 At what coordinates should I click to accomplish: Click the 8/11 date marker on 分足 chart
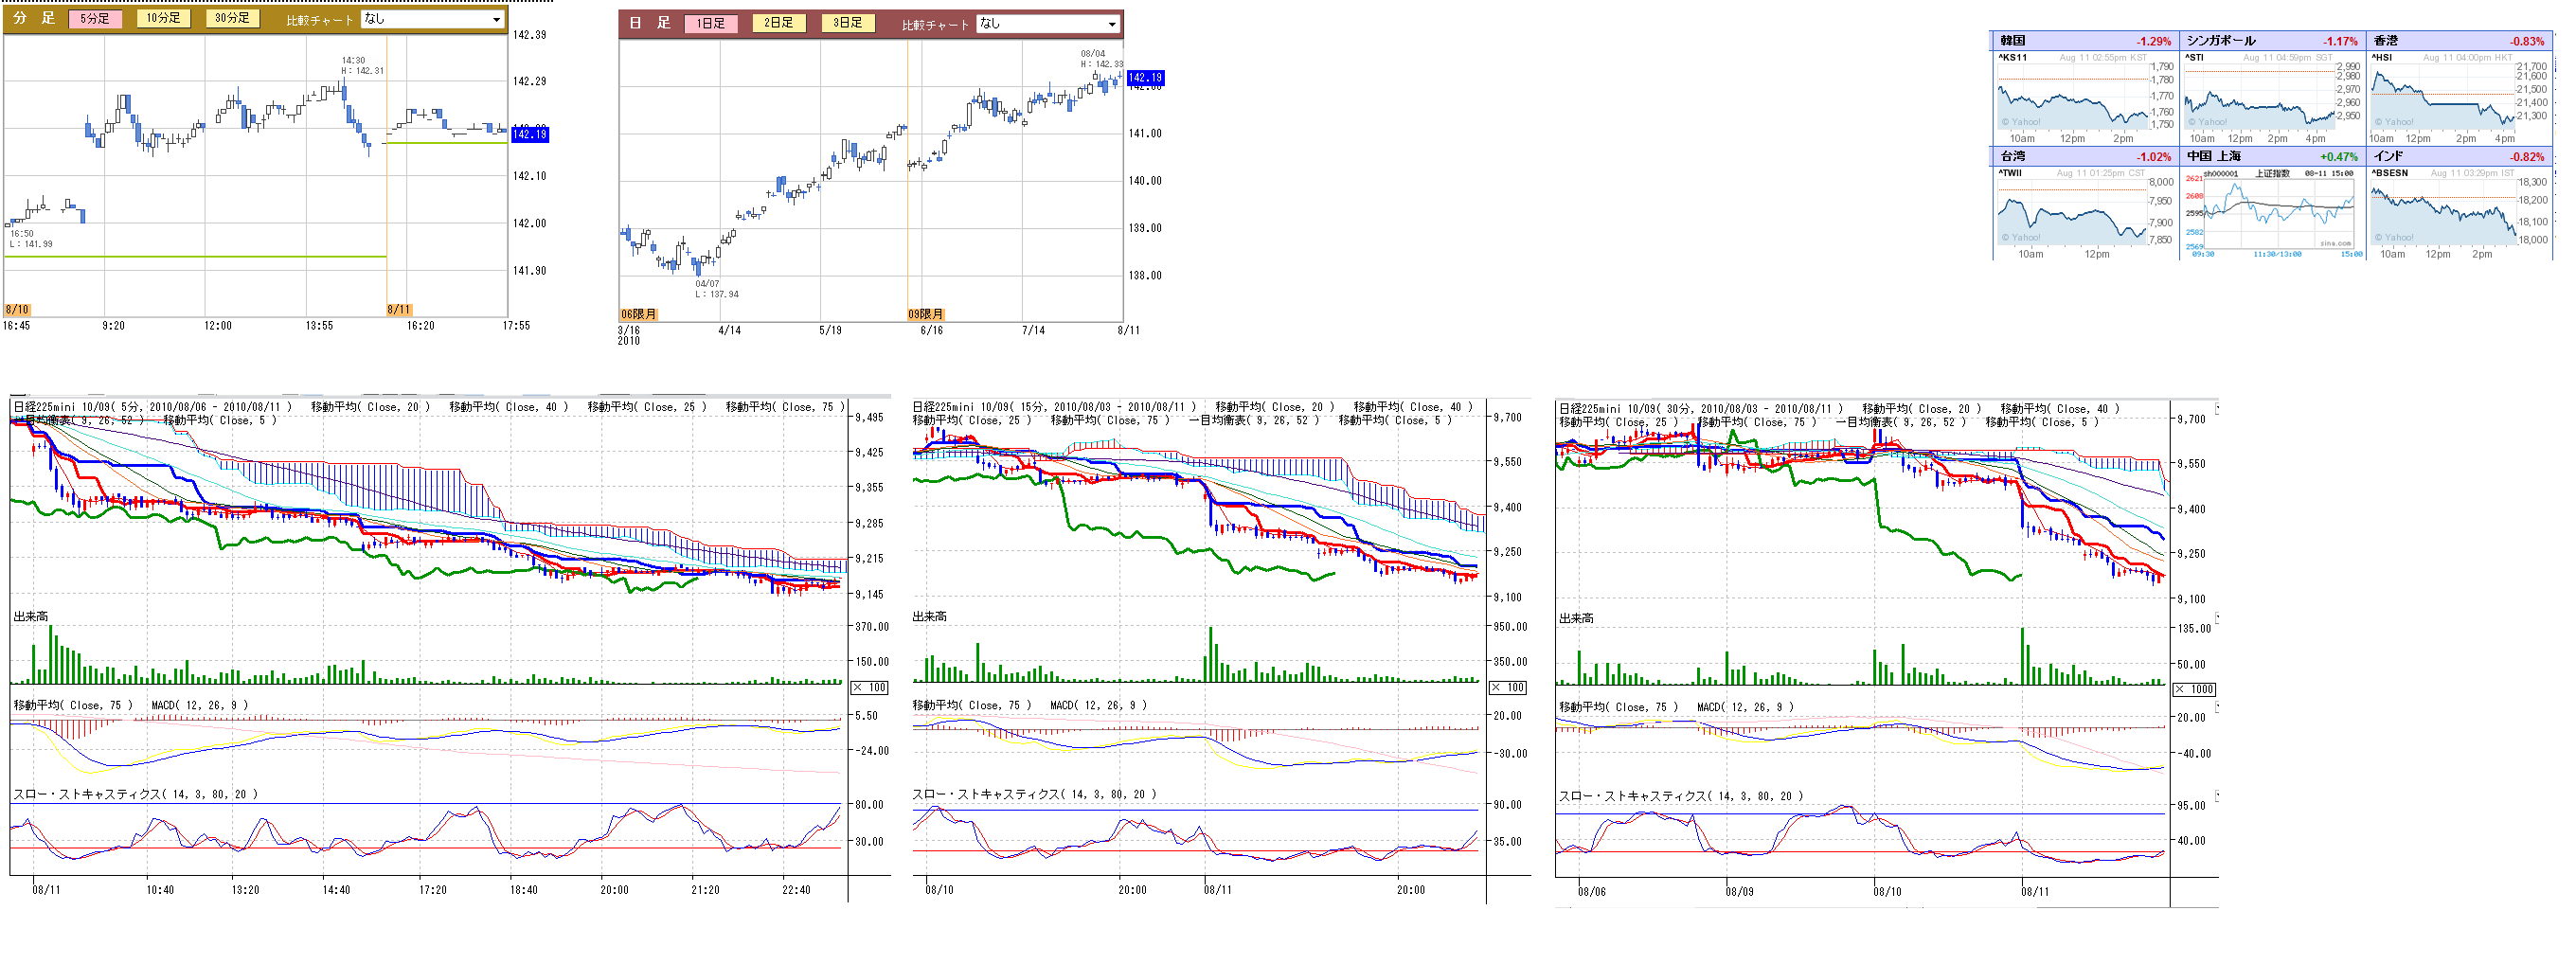[398, 310]
